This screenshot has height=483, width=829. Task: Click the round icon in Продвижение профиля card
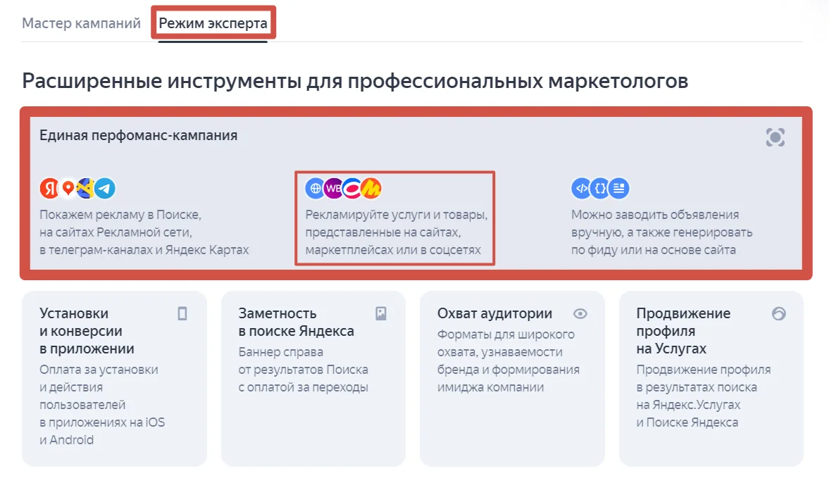point(779,314)
